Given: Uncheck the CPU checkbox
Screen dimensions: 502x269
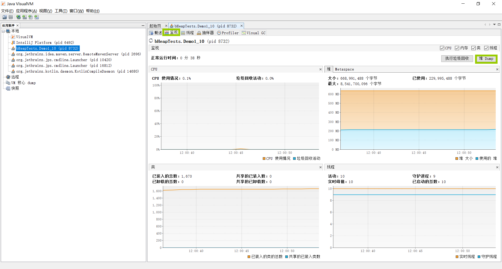Looking at the screenshot, I should coord(442,48).
